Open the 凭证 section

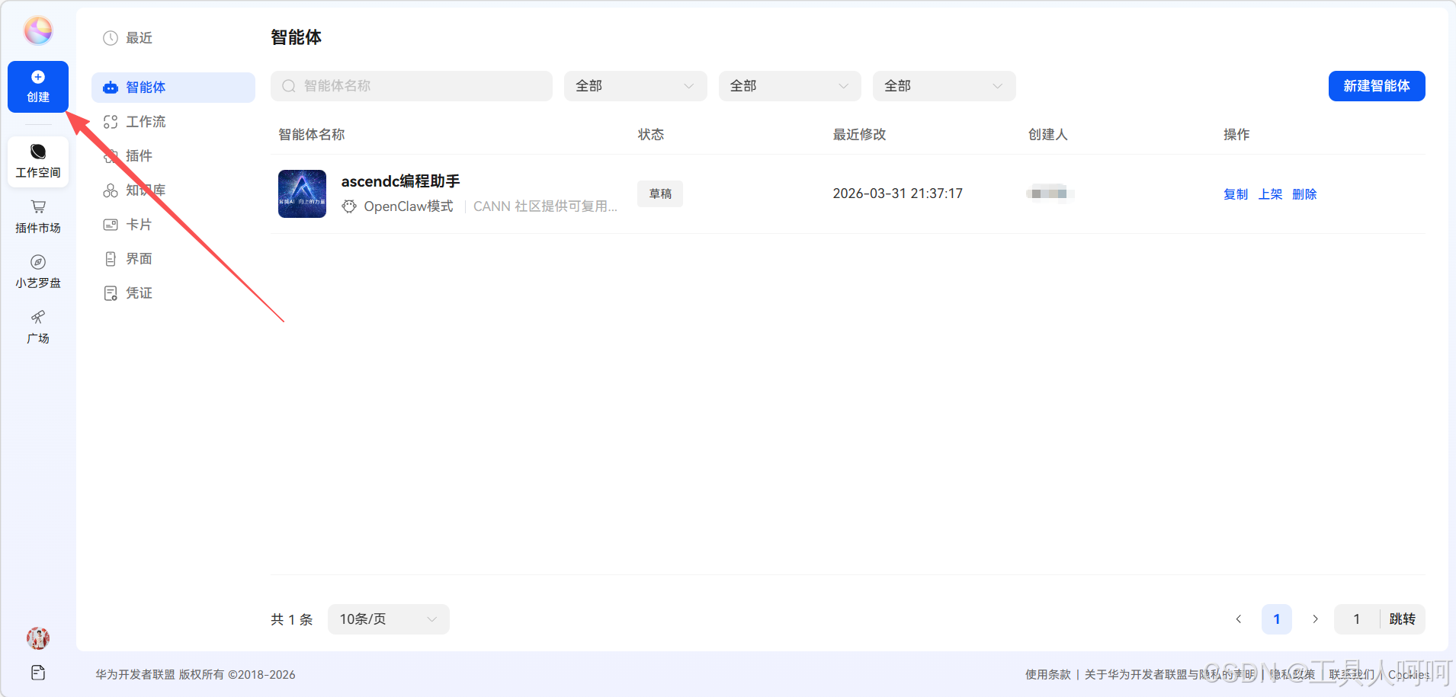tap(140, 293)
